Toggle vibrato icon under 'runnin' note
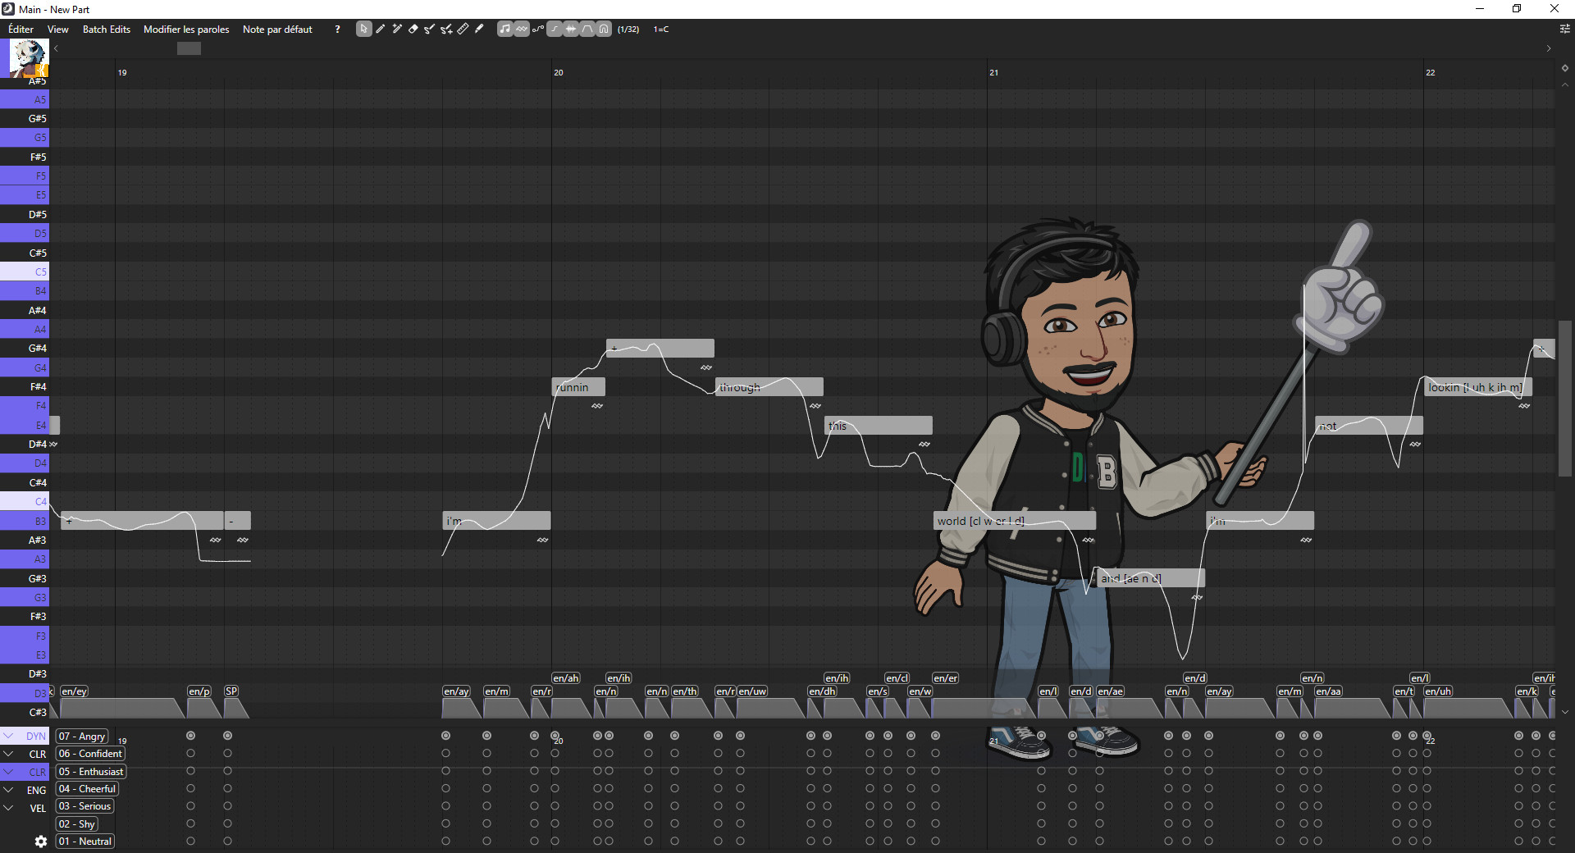Viewport: 1575px width, 853px height. pos(597,406)
